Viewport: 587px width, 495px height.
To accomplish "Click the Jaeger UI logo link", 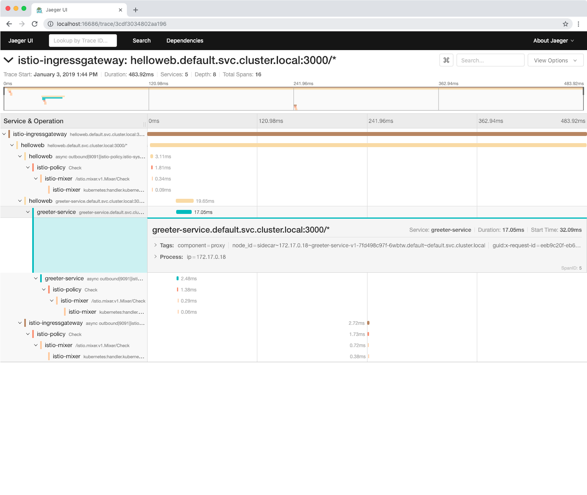I will [x=21, y=41].
